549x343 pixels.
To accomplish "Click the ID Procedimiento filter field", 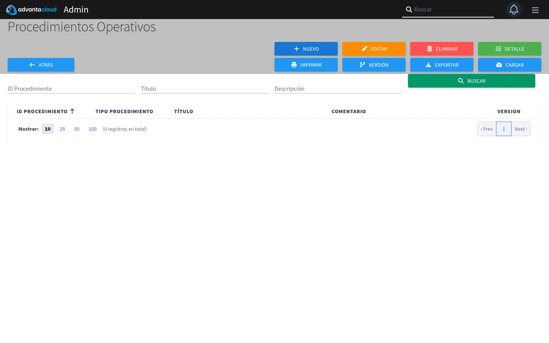I will pyautogui.click(x=71, y=89).
